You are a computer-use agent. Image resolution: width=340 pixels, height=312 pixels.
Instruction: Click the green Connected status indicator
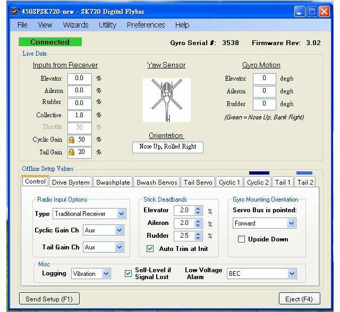(x=50, y=42)
